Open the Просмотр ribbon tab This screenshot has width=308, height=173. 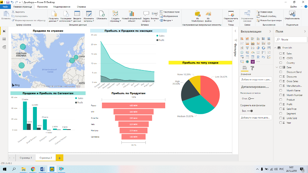[42, 7]
